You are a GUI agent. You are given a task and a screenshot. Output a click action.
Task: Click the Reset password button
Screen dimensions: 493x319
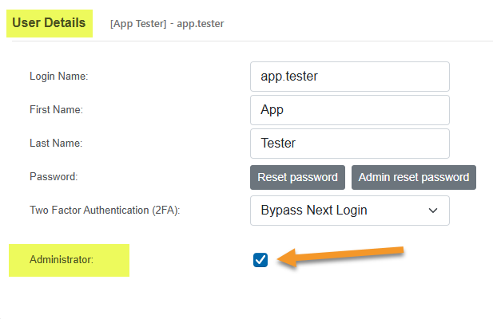click(x=297, y=178)
